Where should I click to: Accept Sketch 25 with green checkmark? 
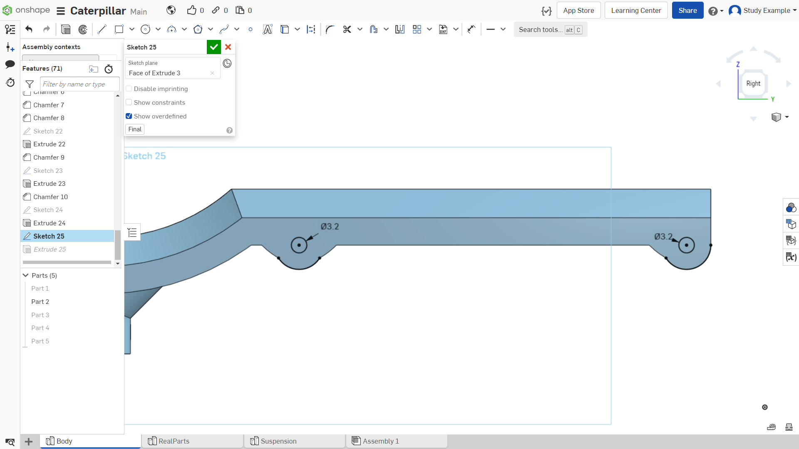point(214,47)
